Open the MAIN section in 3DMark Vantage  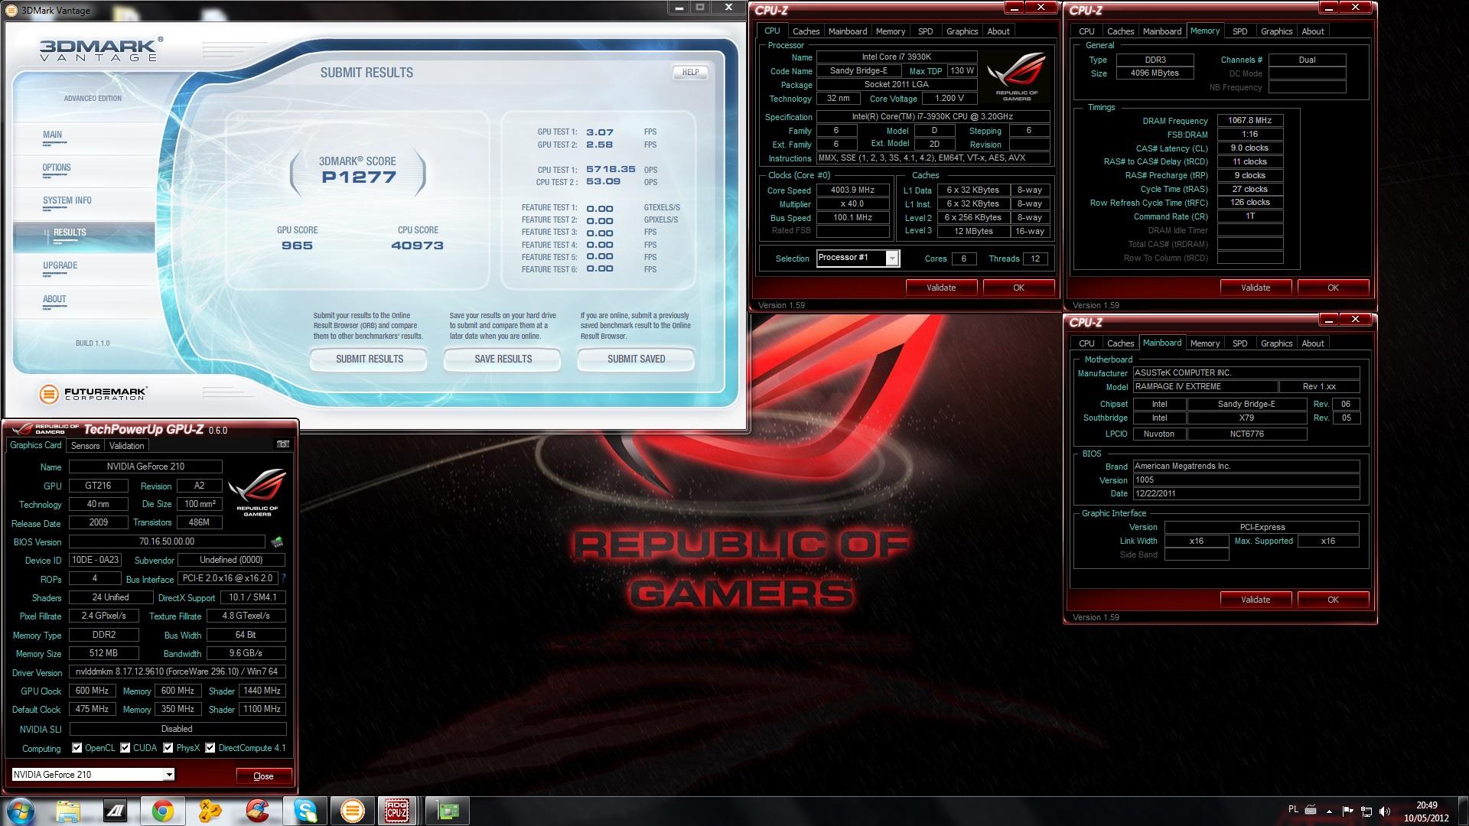click(x=52, y=135)
